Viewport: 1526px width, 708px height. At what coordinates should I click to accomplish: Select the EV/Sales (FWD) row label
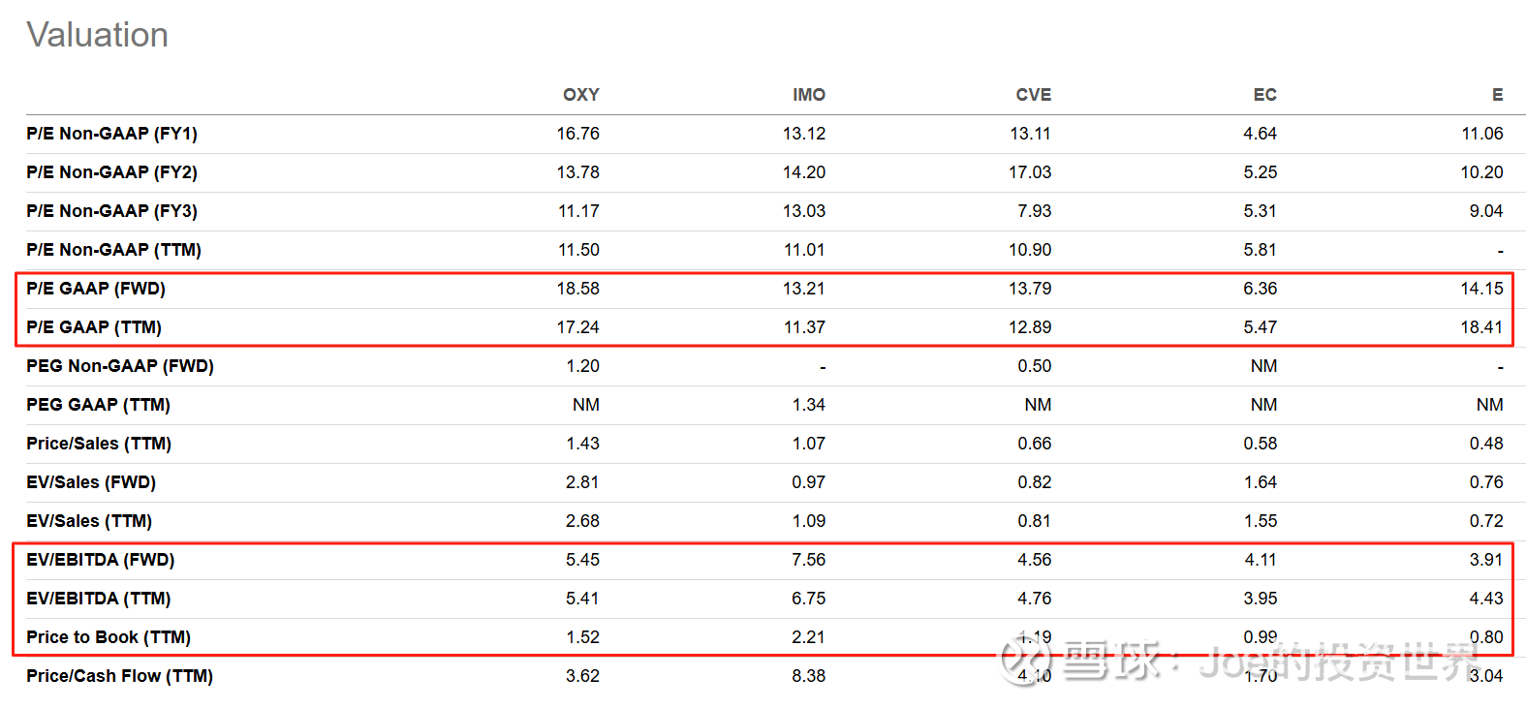click(91, 482)
